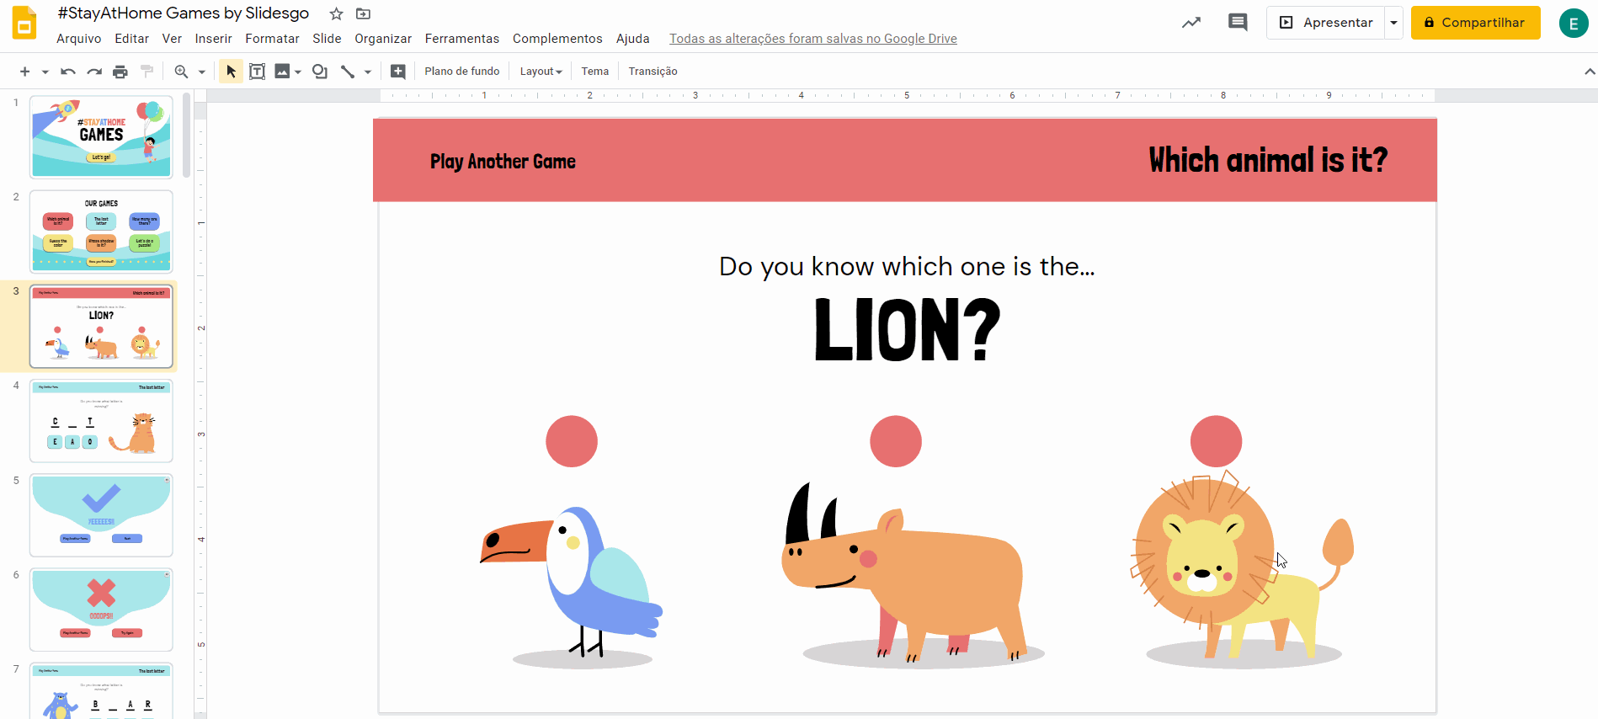Open the account avatar E

coord(1573,24)
